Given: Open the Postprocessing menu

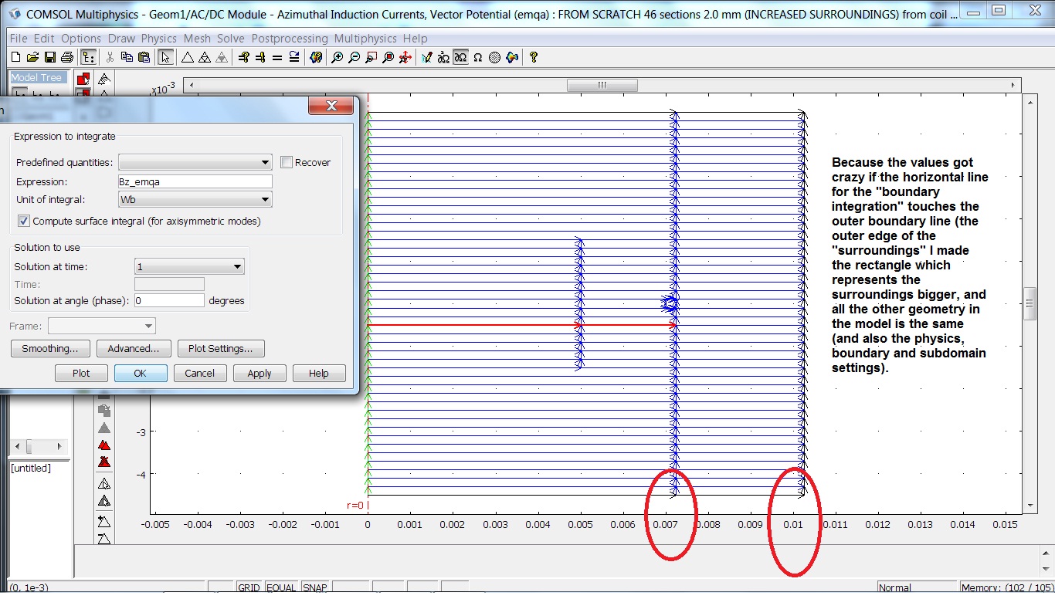Looking at the screenshot, I should point(290,38).
